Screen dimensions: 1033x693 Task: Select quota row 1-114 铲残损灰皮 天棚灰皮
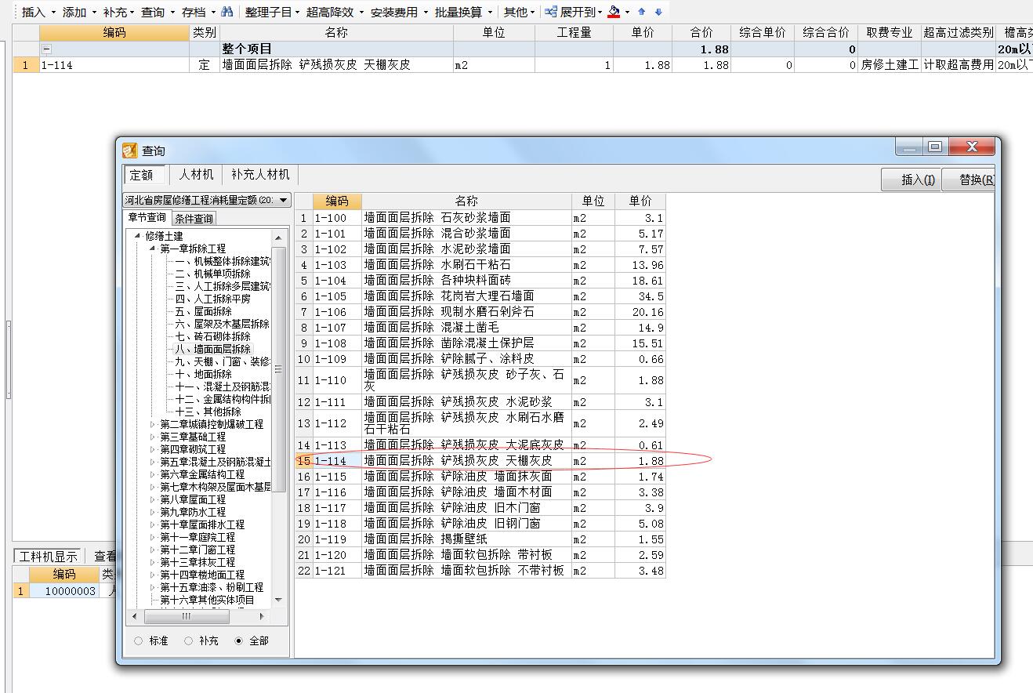pos(480,461)
